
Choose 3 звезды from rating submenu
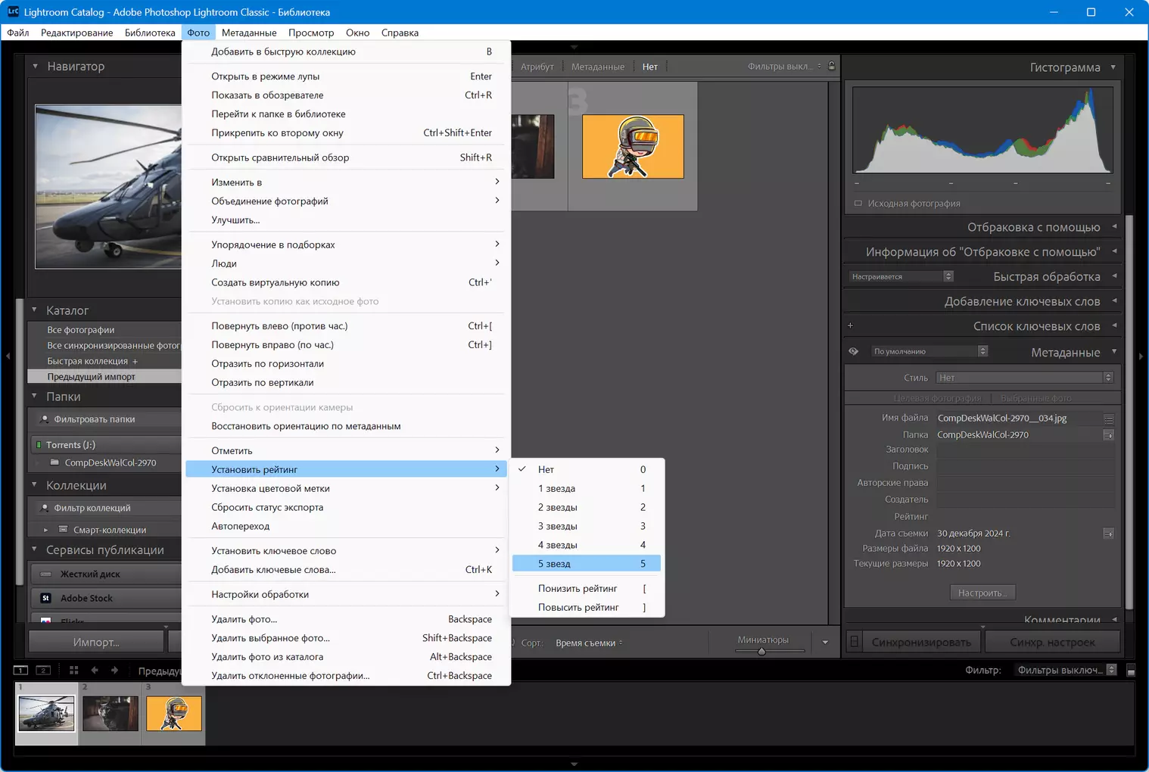(587, 526)
